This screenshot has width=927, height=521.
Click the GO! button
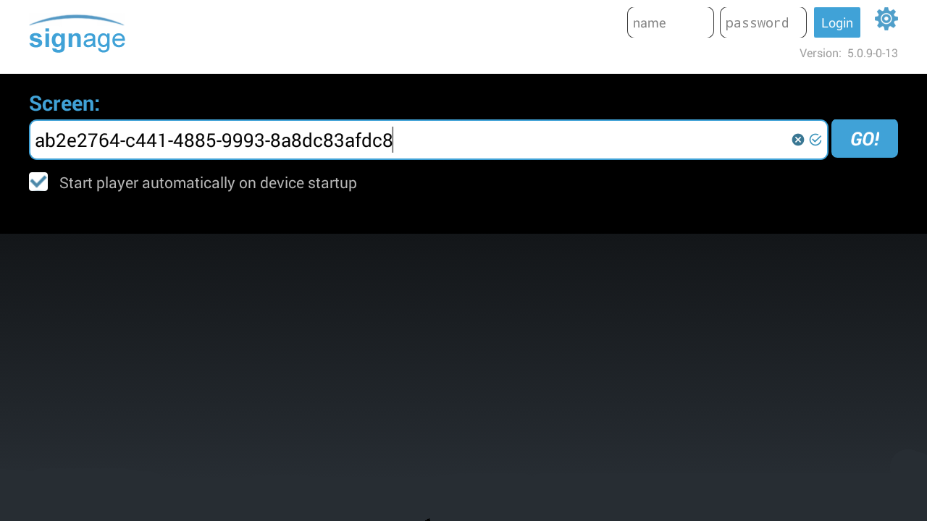pos(865,138)
